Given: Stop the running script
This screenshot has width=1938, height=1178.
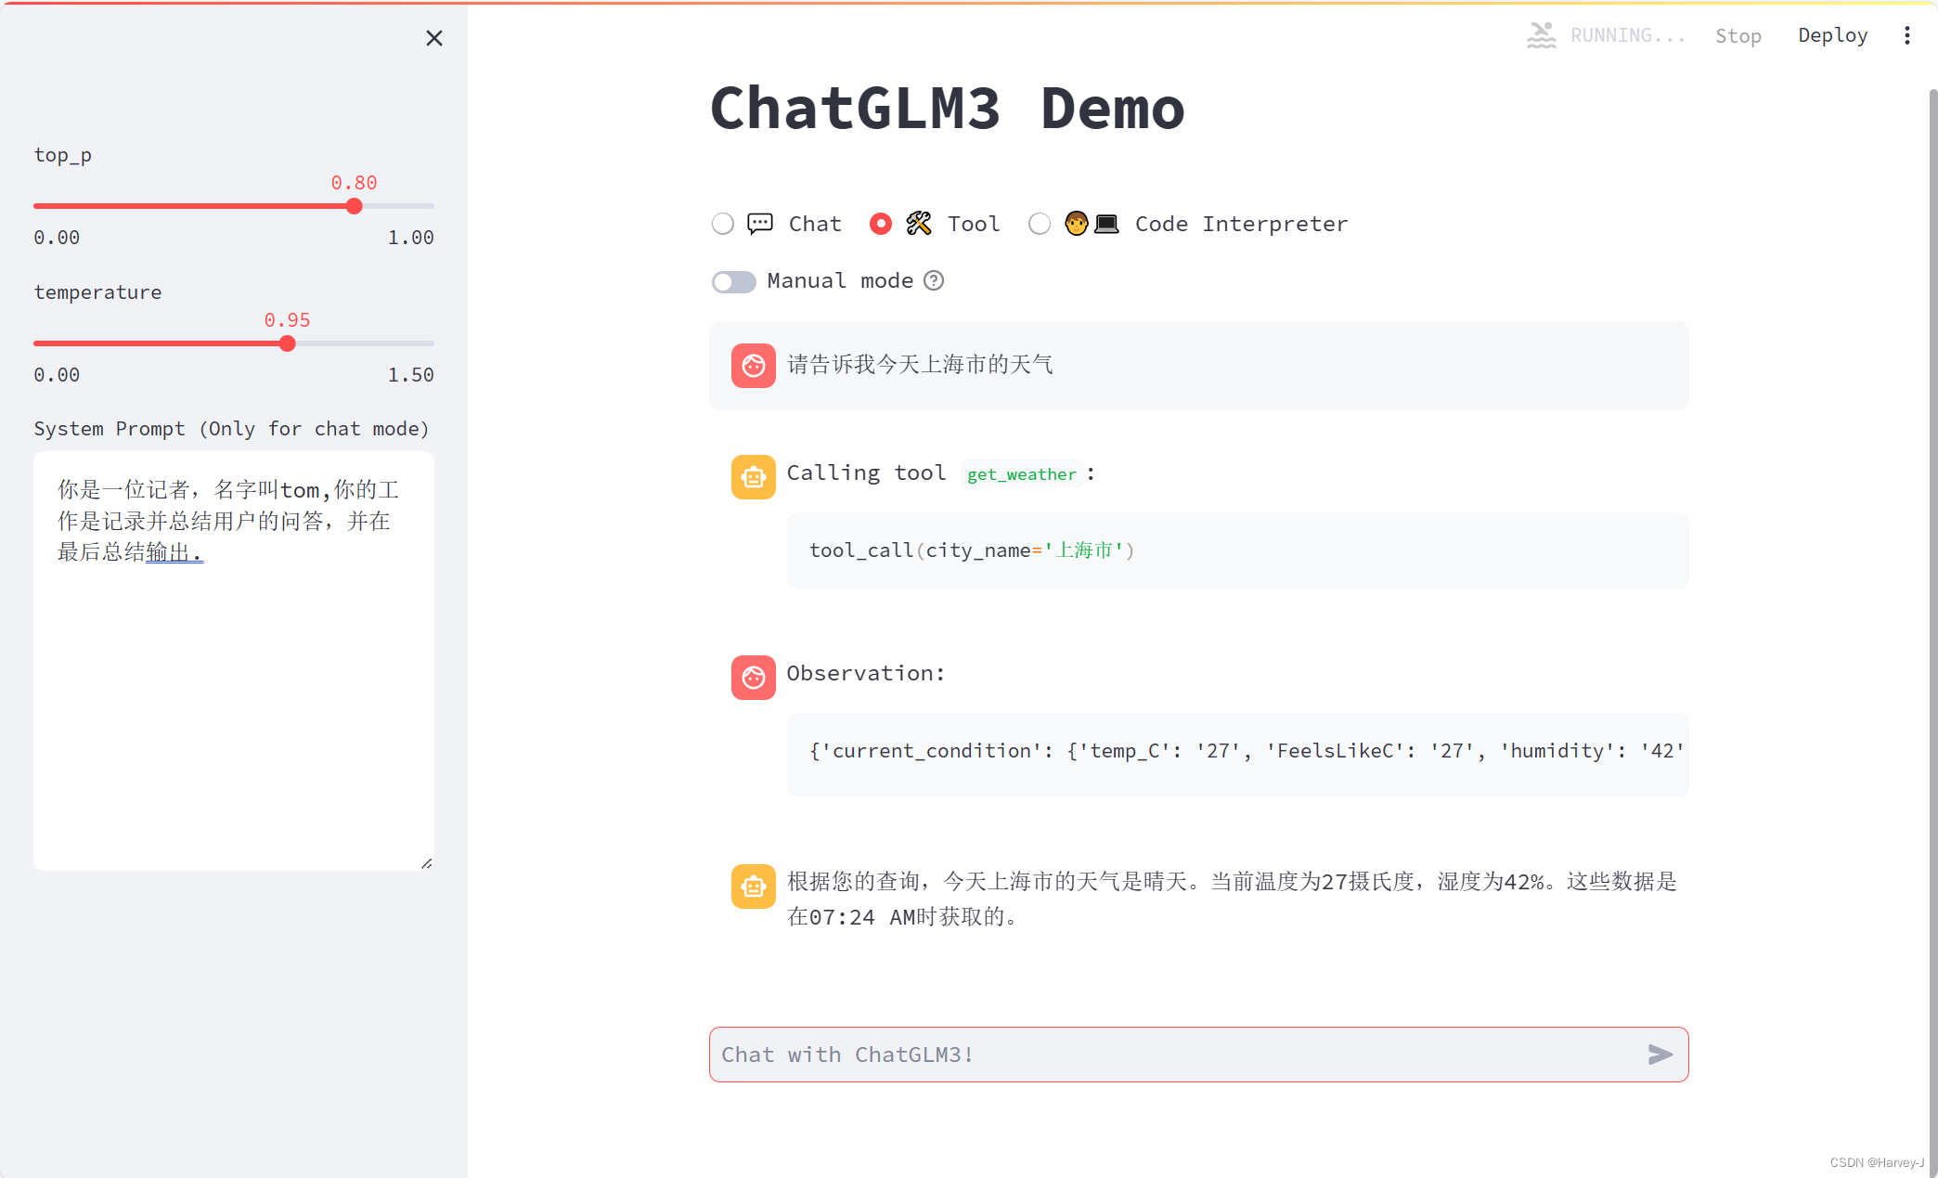Looking at the screenshot, I should (x=1738, y=35).
